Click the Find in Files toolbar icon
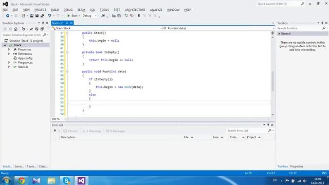Screen dimensions: 329x185 (103, 16)
